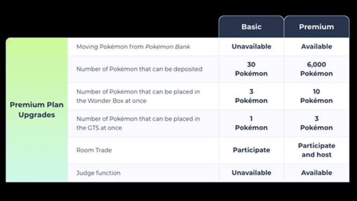Click Premium Available for Pokémon Bank moving
Image resolution: width=357 pixels, height=201 pixels.
point(316,47)
